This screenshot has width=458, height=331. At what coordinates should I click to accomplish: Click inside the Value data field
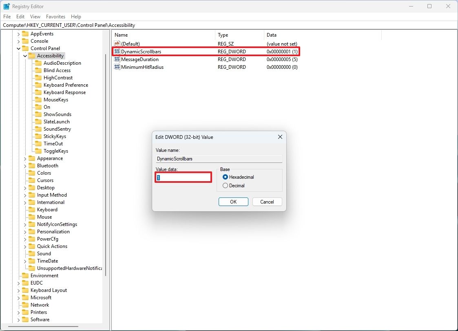(183, 178)
